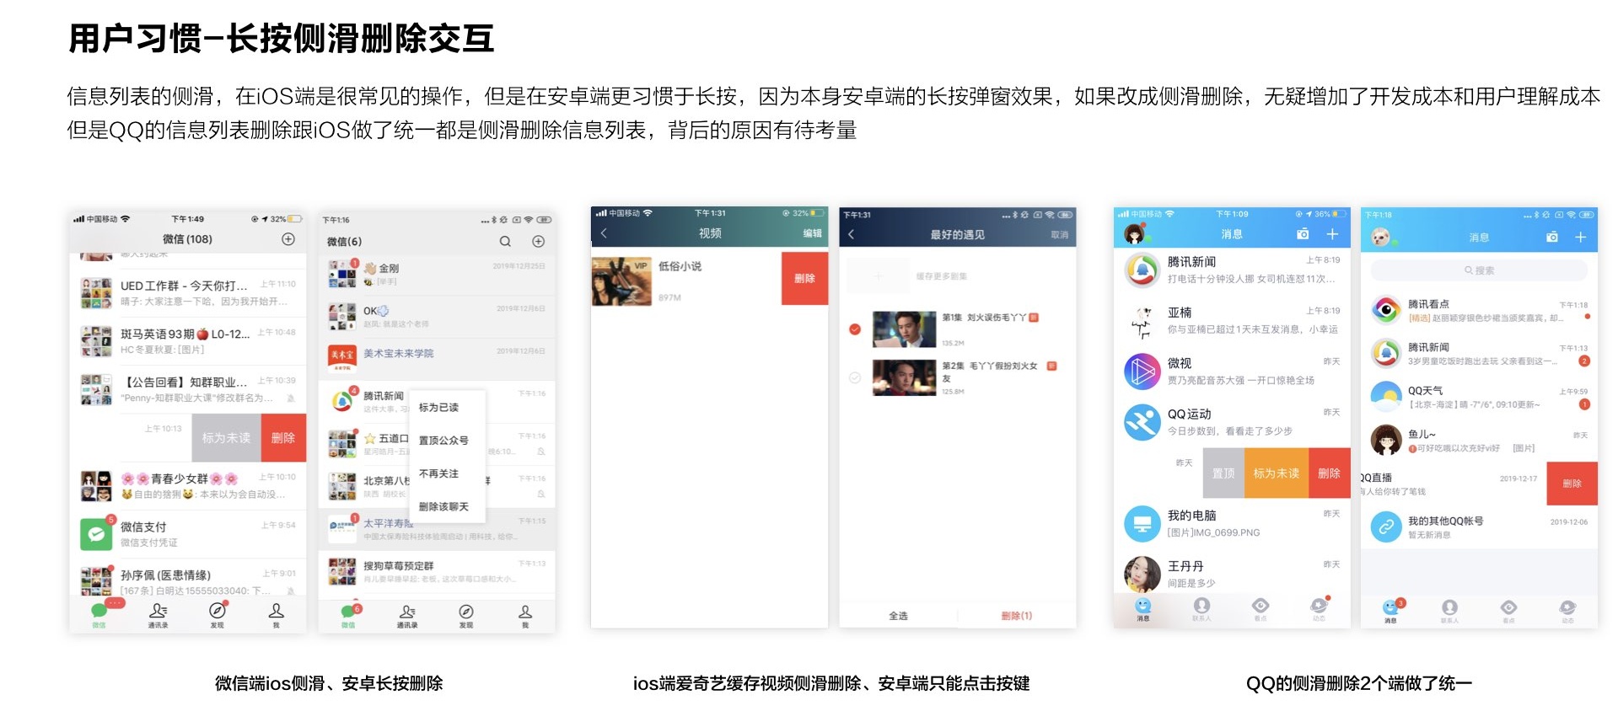Tap red 删除 beside QQ直播 row
The image size is (1618, 711).
tap(1572, 484)
